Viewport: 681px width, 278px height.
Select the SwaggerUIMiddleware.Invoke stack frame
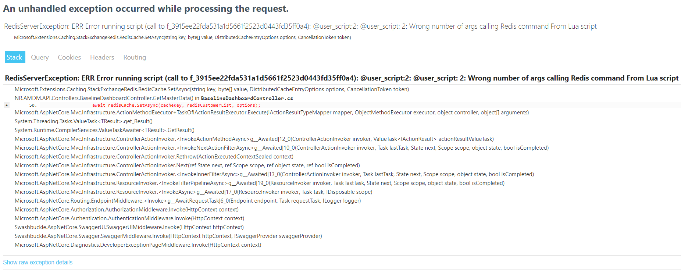tap(129, 227)
